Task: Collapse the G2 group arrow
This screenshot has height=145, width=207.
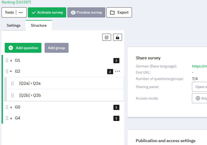Action: (11, 71)
